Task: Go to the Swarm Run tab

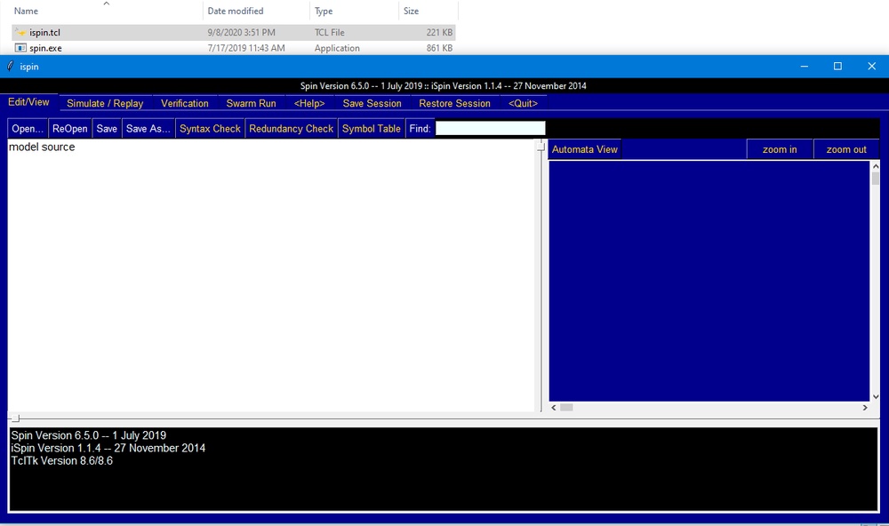Action: 252,103
